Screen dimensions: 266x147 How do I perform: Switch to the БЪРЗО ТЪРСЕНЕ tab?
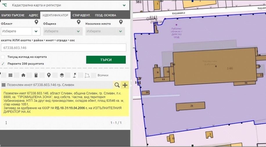pos(13,15)
